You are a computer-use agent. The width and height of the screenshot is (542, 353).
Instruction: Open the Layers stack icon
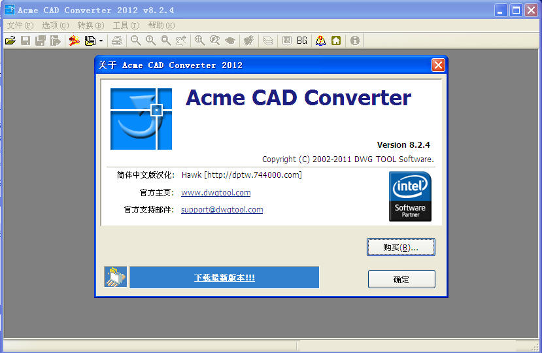tap(267, 41)
